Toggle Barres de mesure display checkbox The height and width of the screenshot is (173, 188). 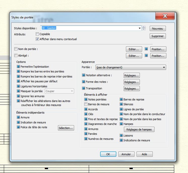(86, 104)
